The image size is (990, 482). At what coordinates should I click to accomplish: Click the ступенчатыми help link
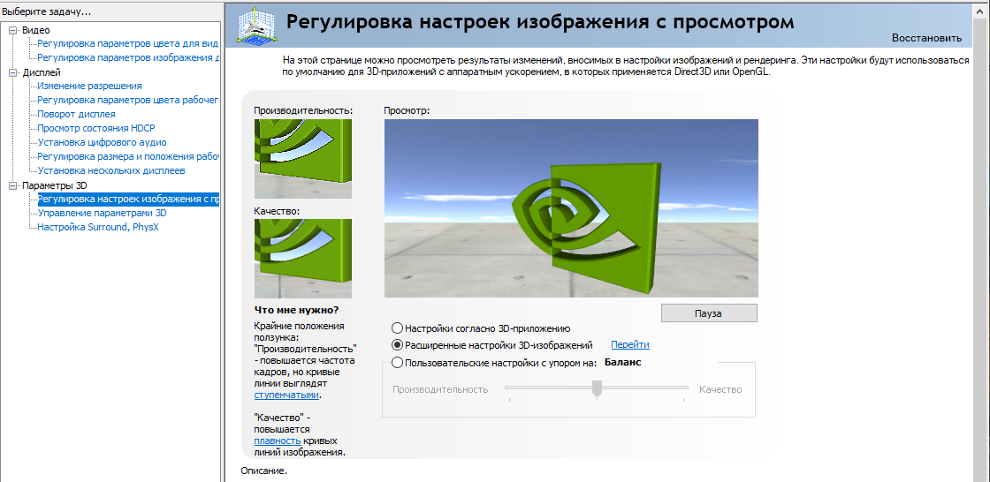pyautogui.click(x=286, y=395)
